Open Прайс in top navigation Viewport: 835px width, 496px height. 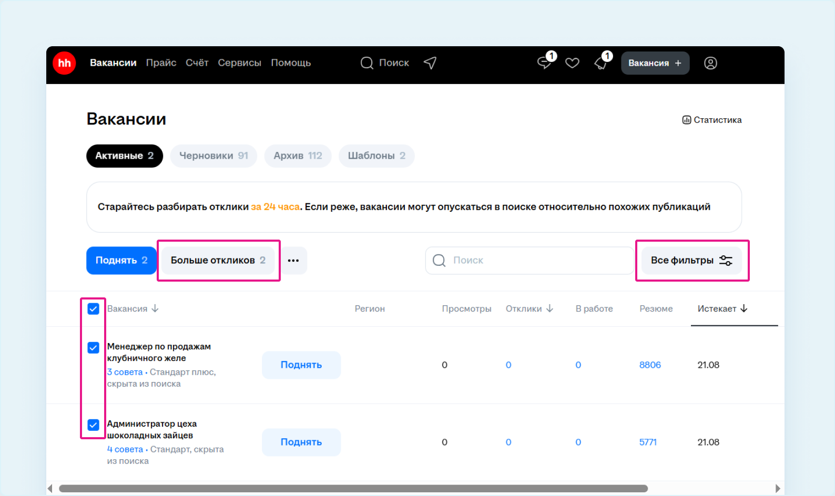tap(161, 63)
